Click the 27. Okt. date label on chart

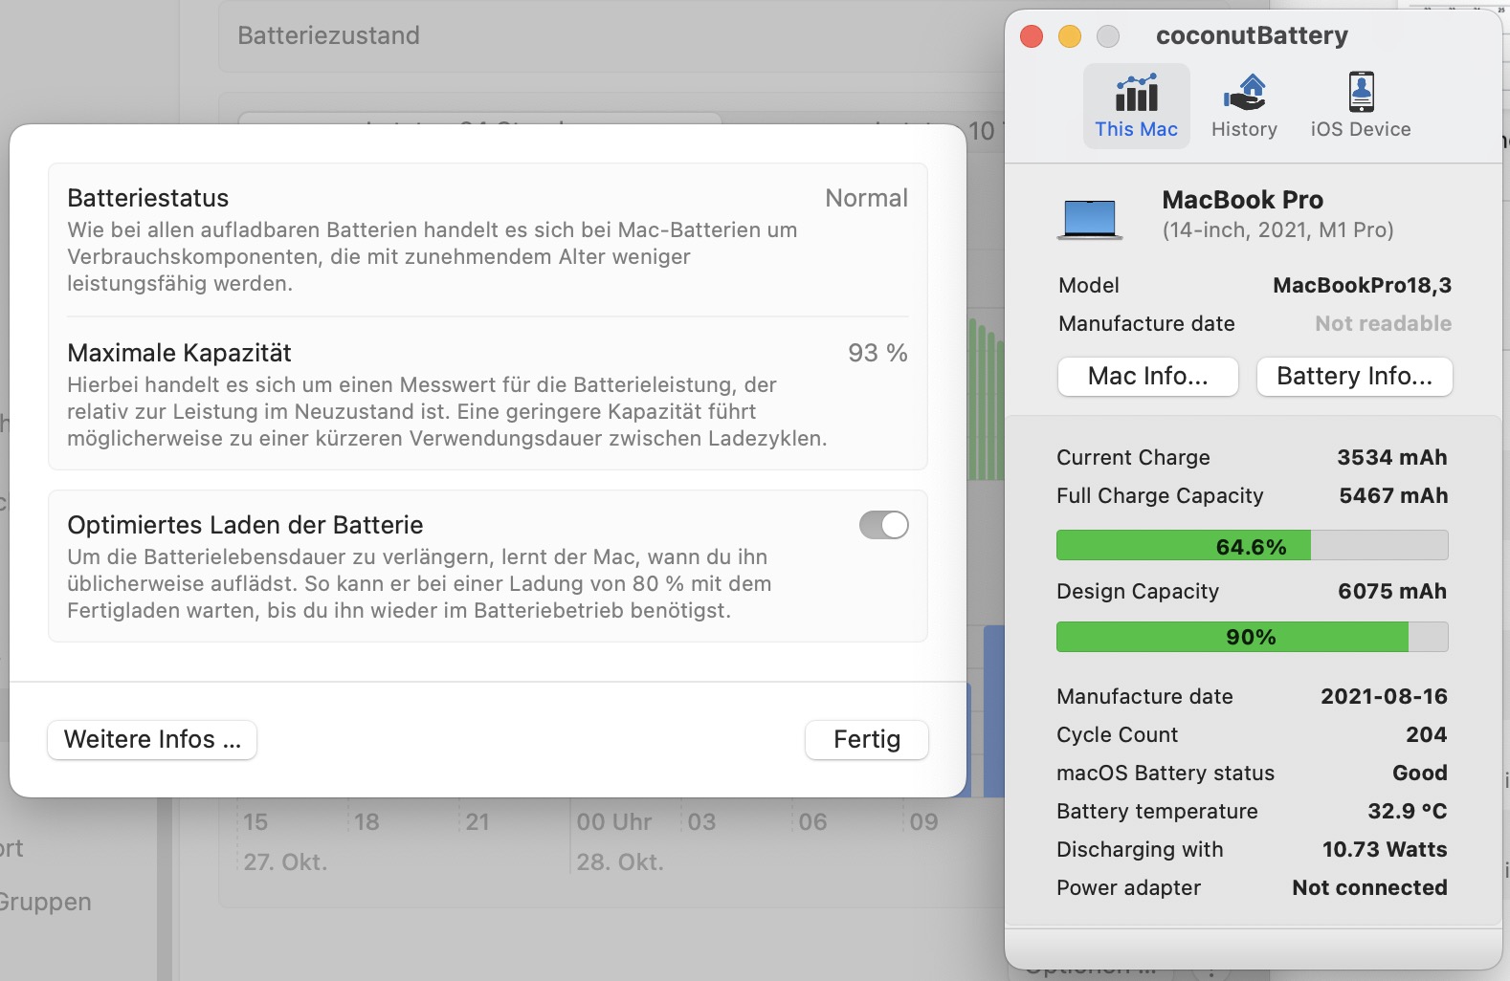pos(285,861)
